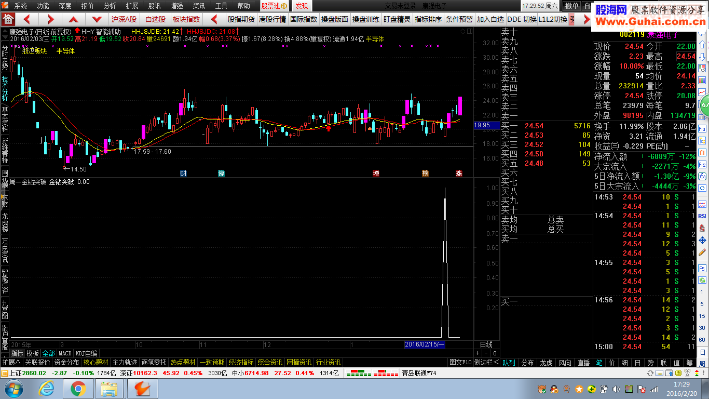Open the 功能 menu
The image size is (709, 399).
pos(43,6)
